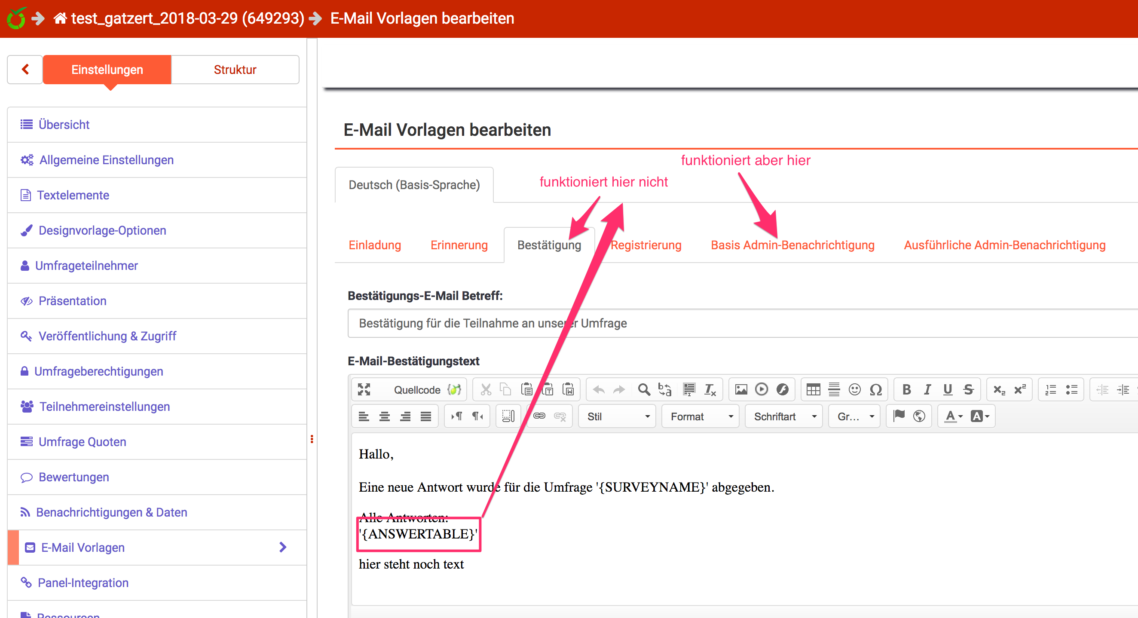
Task: Open the Stil dropdown
Action: tap(617, 416)
